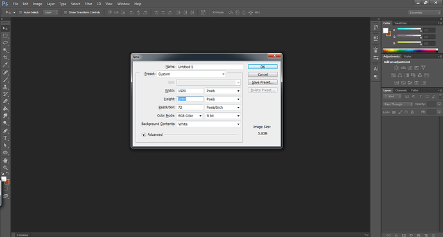The width and height of the screenshot is (443, 237).
Task: Open Width units dropdown
Action: (x=223, y=91)
